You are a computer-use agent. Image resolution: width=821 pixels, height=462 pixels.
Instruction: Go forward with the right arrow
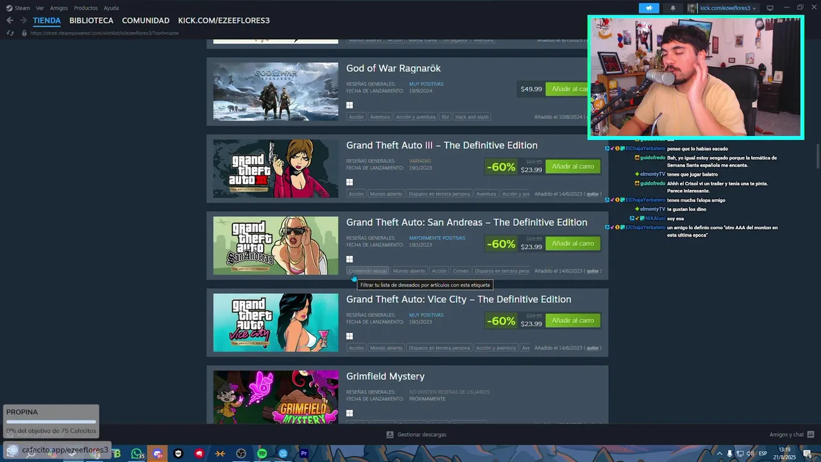[x=24, y=21]
